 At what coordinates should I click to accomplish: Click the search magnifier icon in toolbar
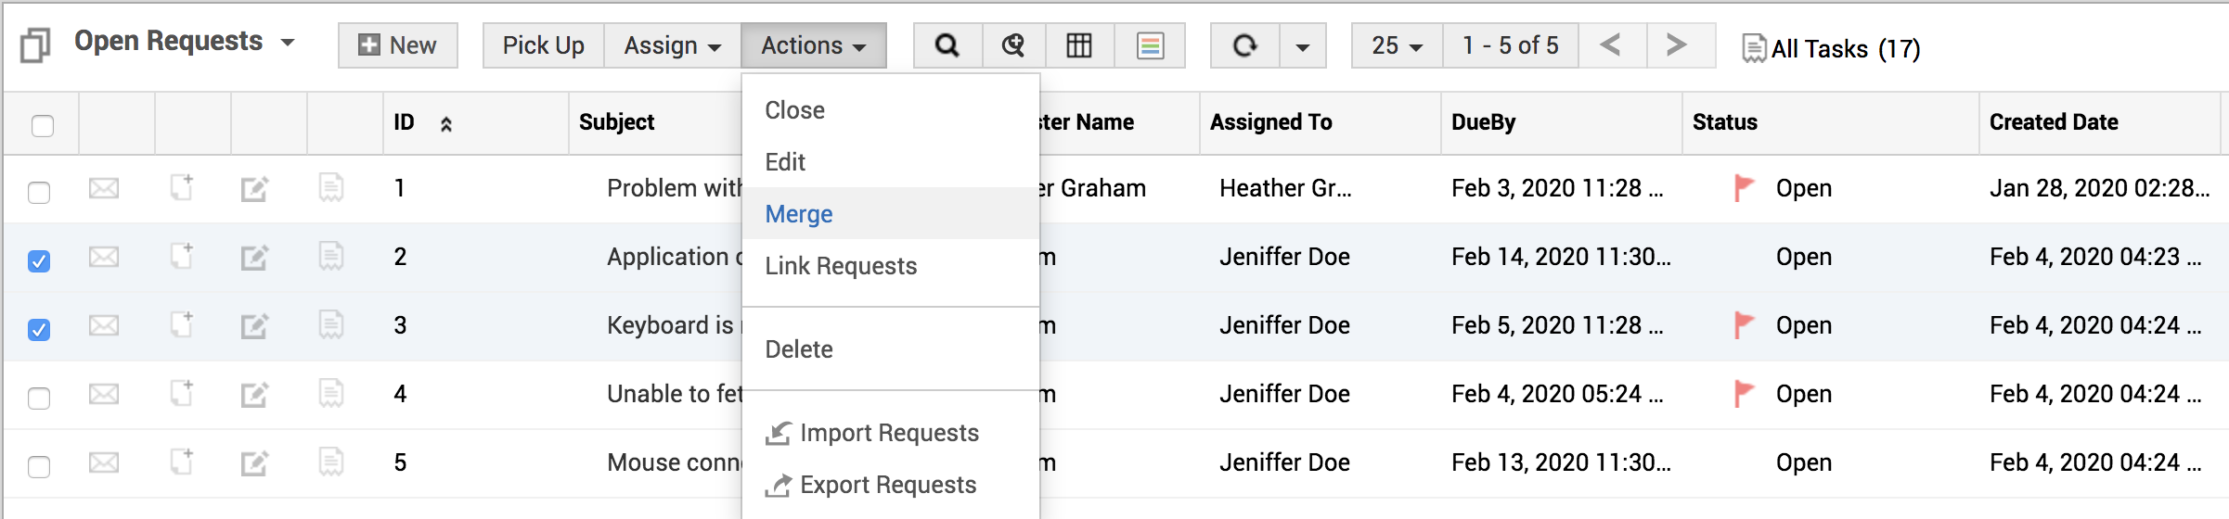tap(947, 45)
